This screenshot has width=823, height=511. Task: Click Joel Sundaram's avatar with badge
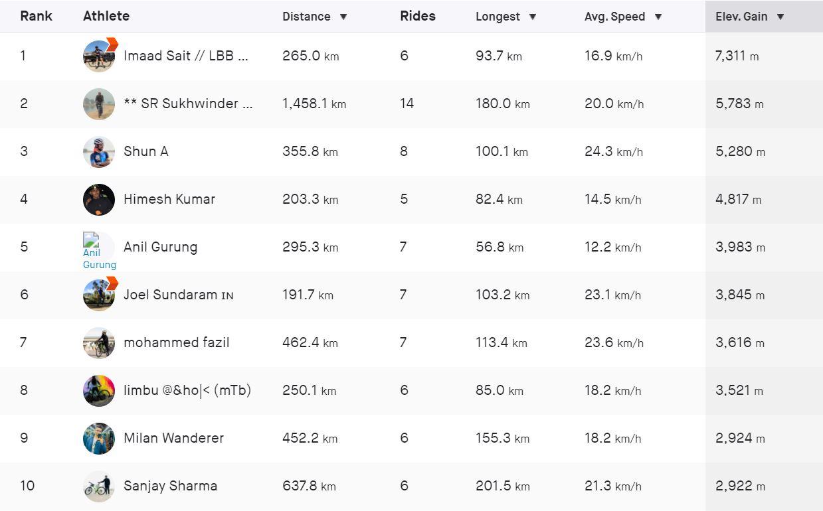coord(99,295)
